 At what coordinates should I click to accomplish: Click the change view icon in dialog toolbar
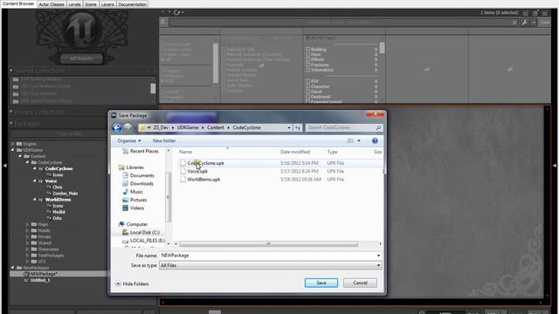pos(350,141)
